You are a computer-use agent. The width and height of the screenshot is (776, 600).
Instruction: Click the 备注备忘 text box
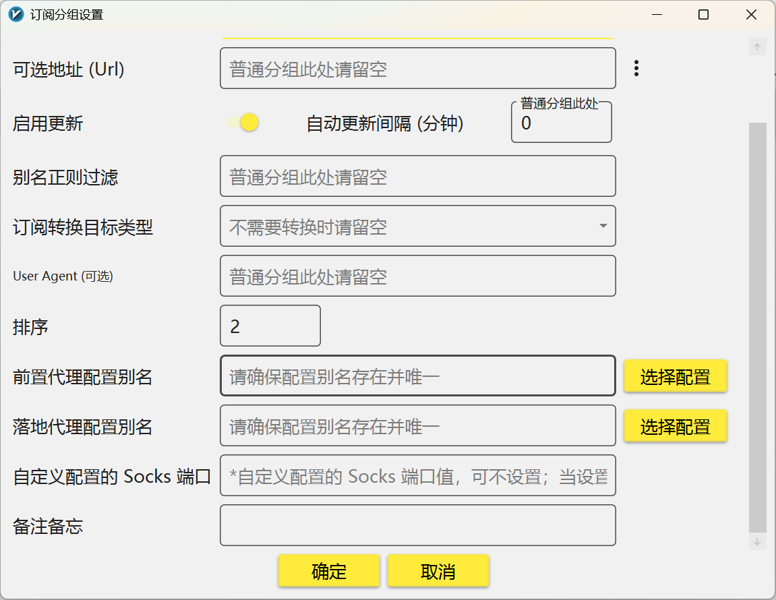(x=418, y=525)
